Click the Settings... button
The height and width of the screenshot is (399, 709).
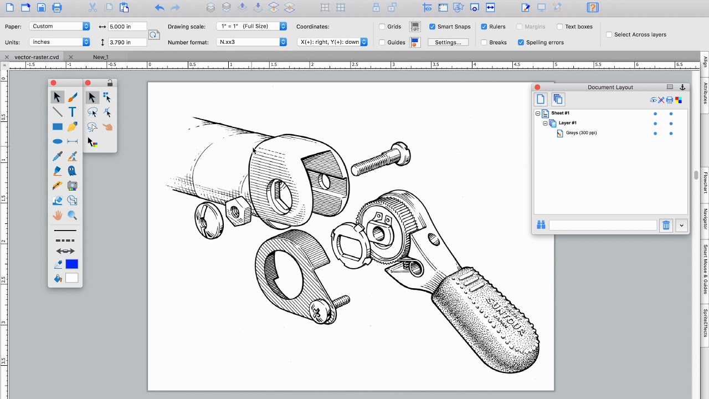pos(448,42)
